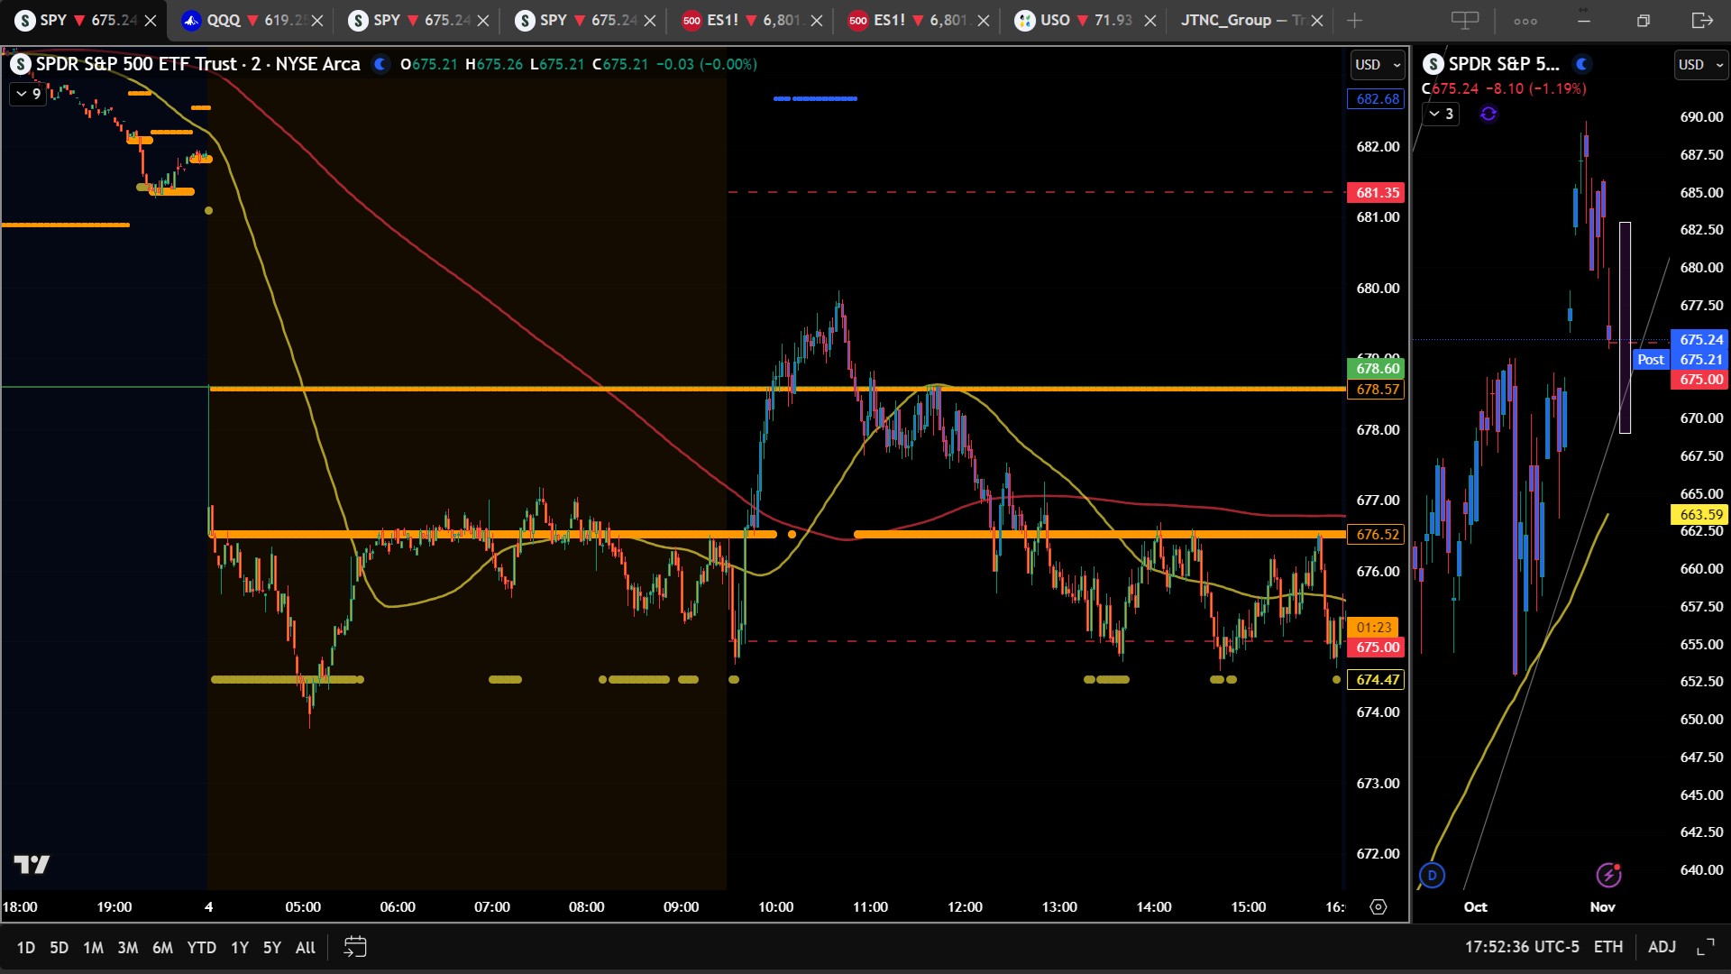
Task: Click the go-to-date calendar icon
Action: [x=355, y=947]
